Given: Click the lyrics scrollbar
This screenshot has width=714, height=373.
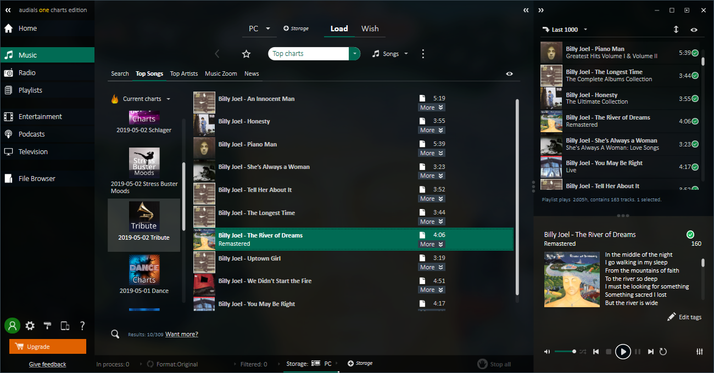Looking at the screenshot, I should click(703, 263).
